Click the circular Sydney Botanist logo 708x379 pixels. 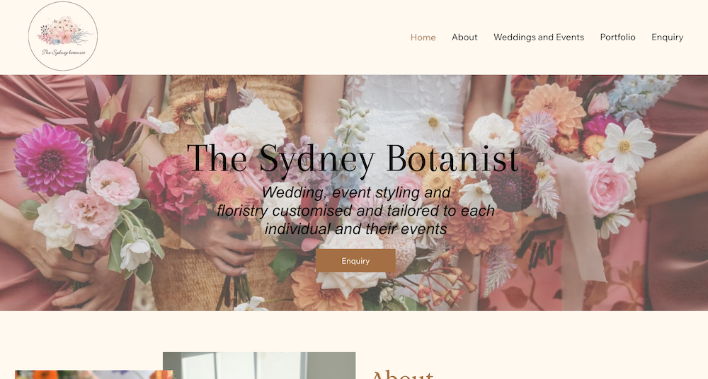(x=63, y=36)
